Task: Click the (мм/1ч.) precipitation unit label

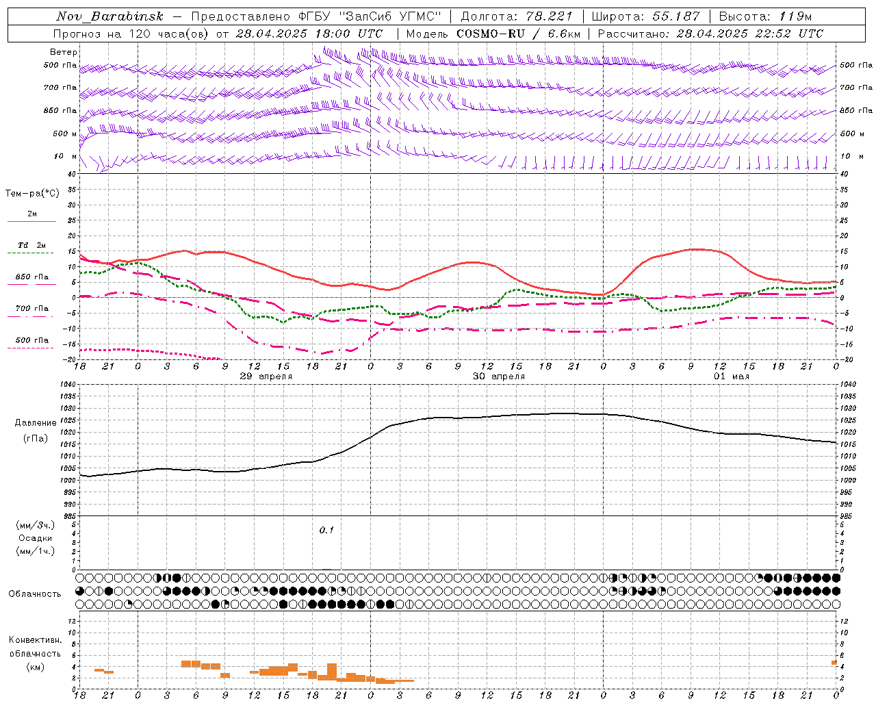Action: 36,551
